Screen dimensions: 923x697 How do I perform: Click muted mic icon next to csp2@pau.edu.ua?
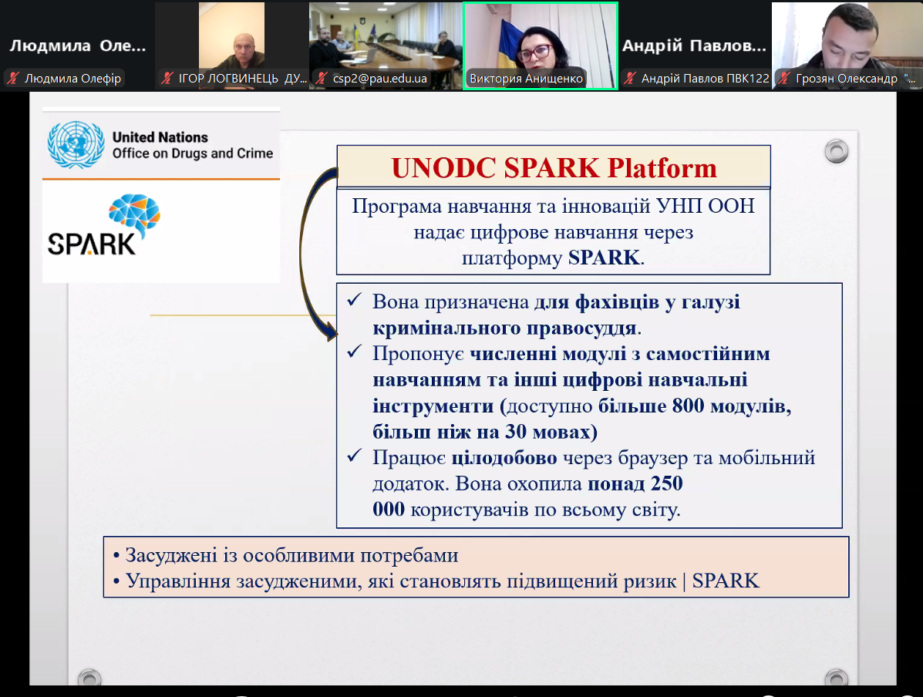tap(322, 79)
